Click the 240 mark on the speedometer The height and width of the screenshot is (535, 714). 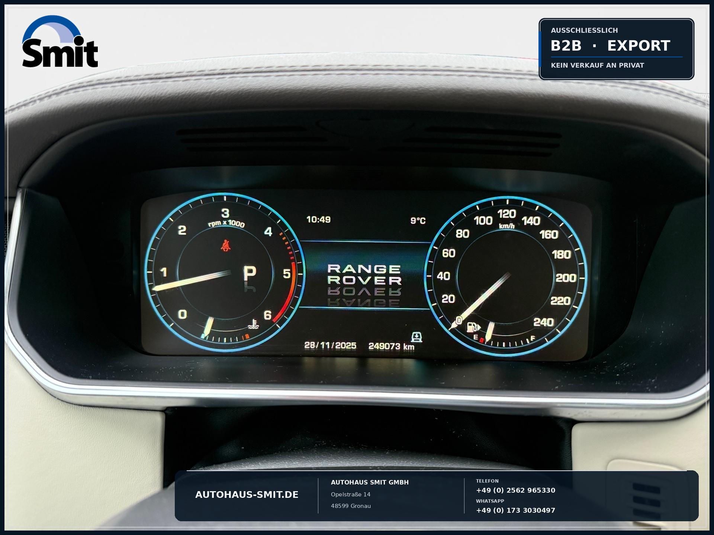point(544,322)
